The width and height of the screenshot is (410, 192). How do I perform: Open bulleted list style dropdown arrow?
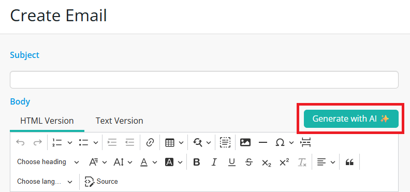[x=96, y=142]
